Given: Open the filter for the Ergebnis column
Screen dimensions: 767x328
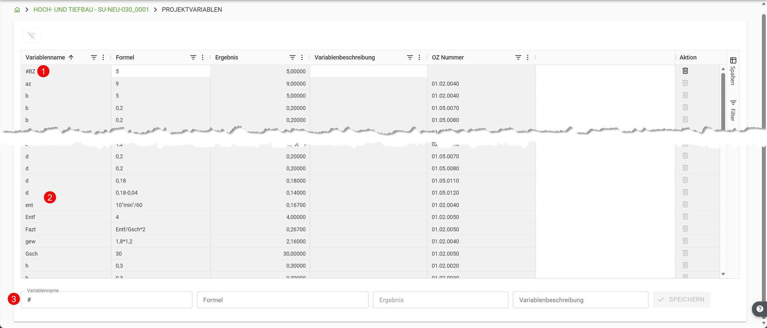Looking at the screenshot, I should click(x=292, y=57).
